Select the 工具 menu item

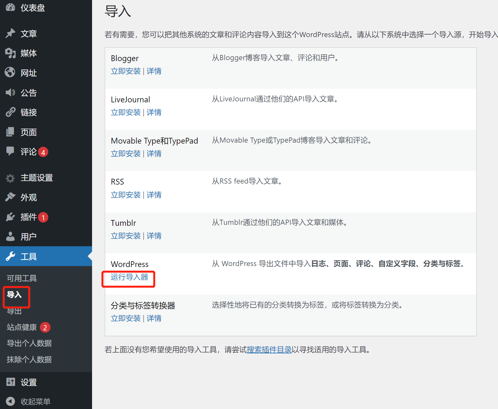[x=46, y=256]
